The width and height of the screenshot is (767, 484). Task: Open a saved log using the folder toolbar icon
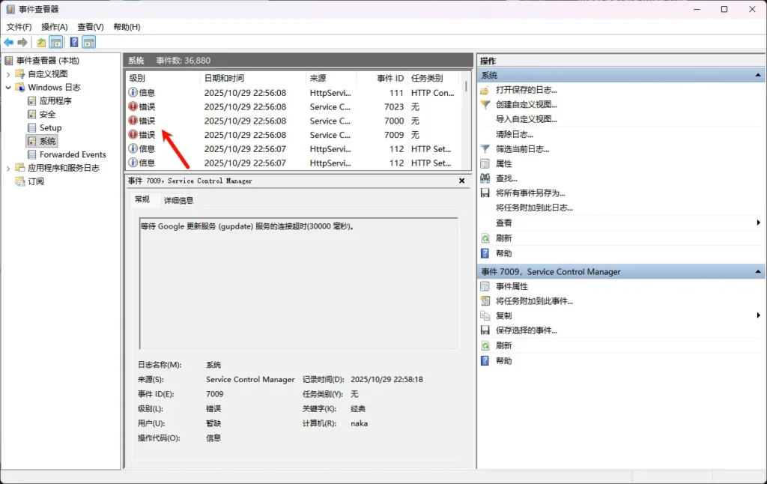[41, 42]
